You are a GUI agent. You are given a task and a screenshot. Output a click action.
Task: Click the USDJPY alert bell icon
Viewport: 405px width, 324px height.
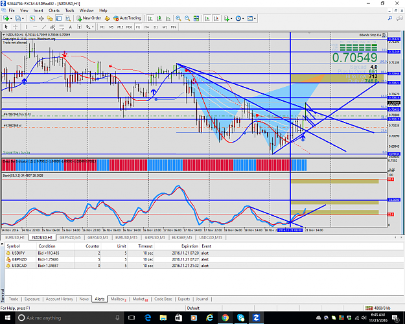coord(8,253)
